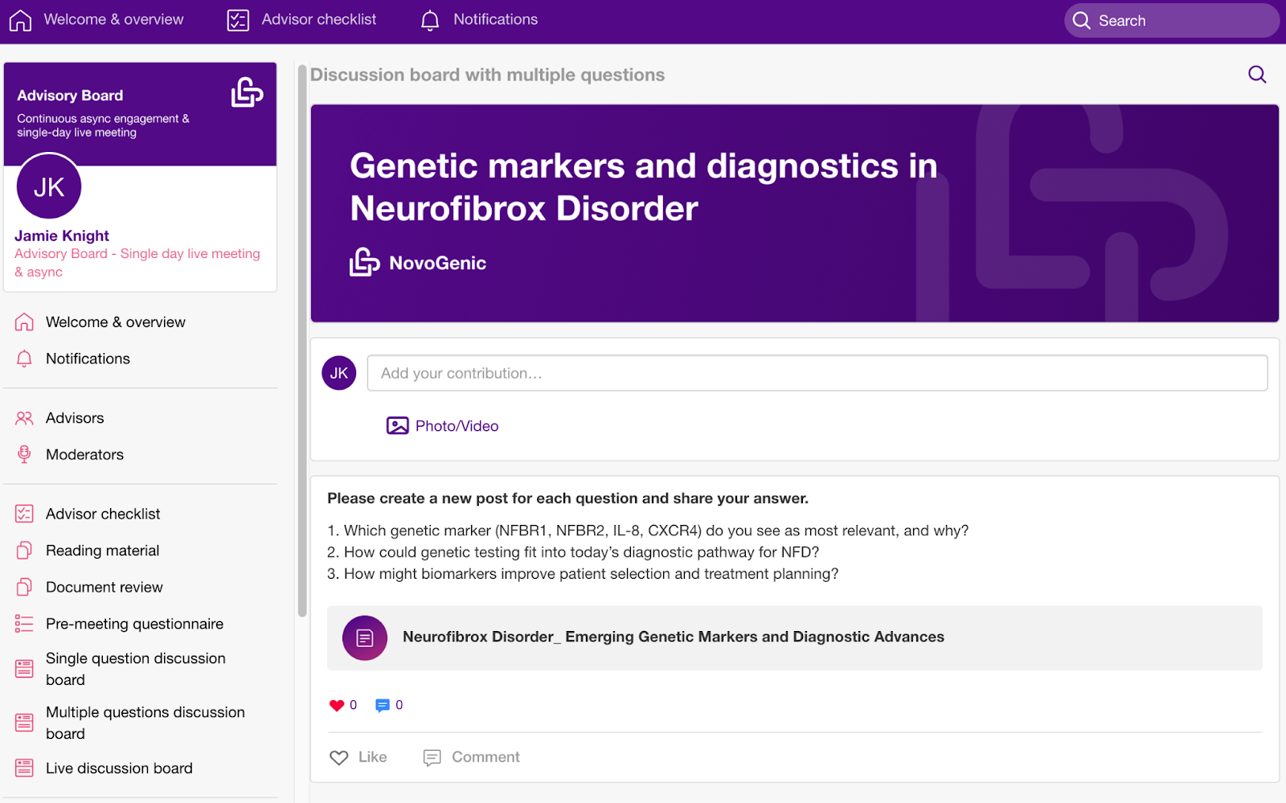The width and height of the screenshot is (1286, 803).
Task: Like the post with Like button
Action: (x=358, y=757)
